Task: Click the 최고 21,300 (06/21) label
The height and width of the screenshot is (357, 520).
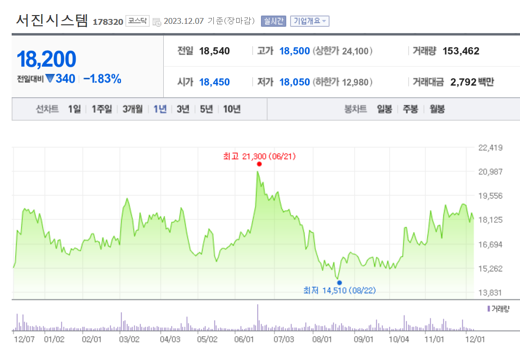Action: coord(260,156)
